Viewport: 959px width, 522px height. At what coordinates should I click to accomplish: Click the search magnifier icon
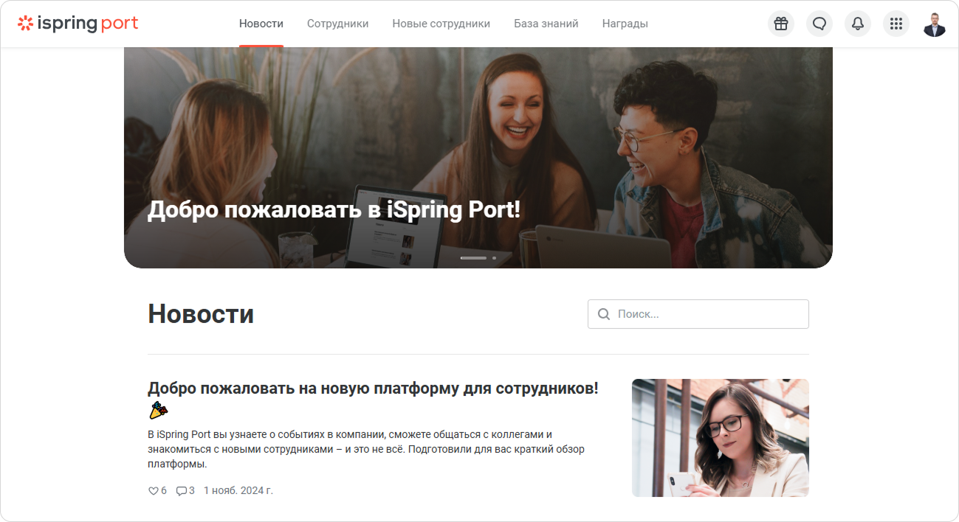coord(604,314)
